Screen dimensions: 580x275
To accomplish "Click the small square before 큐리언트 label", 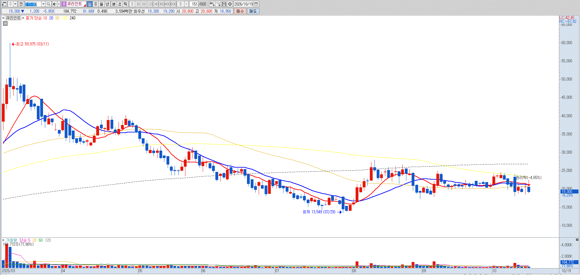I will click(3, 18).
